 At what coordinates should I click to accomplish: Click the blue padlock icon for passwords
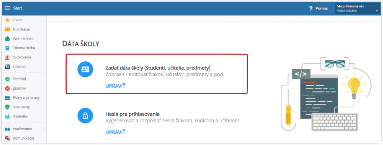(85, 116)
